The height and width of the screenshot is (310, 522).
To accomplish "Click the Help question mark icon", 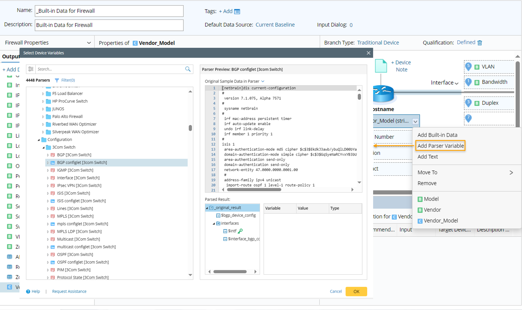I will (28, 291).
